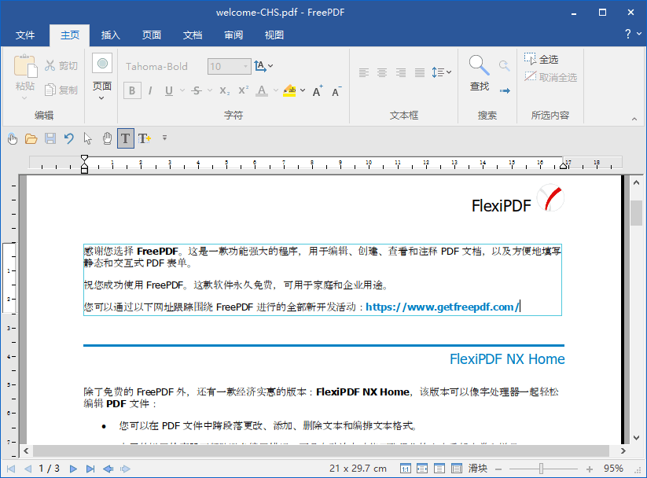Select the Hand pan tool
The width and height of the screenshot is (647, 478).
(107, 138)
